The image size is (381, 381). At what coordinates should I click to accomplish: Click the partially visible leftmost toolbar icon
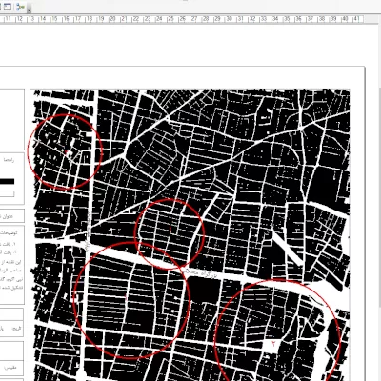point(1,6)
